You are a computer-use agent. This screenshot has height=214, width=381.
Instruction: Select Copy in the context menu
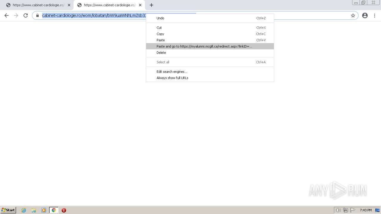pos(210,34)
